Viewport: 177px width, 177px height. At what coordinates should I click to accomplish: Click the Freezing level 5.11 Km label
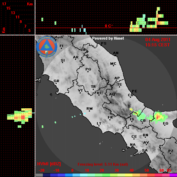pos(103,164)
